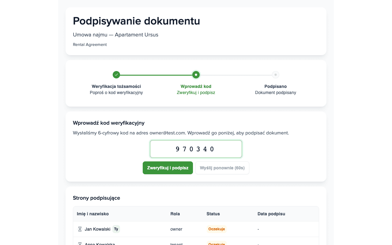Screen dimensions: 392x245
Task: Focus the verification code input 970340
Action: point(196,149)
